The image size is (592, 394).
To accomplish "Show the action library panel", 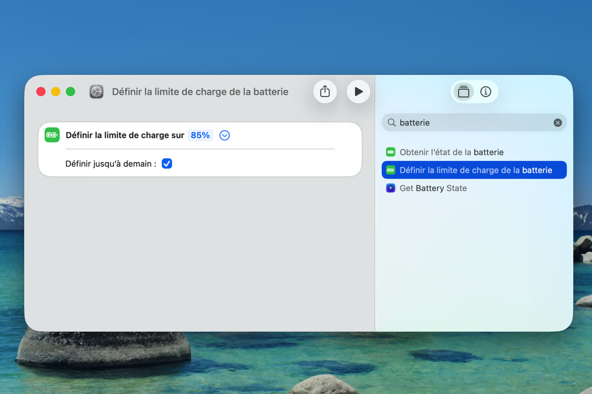I will [464, 92].
